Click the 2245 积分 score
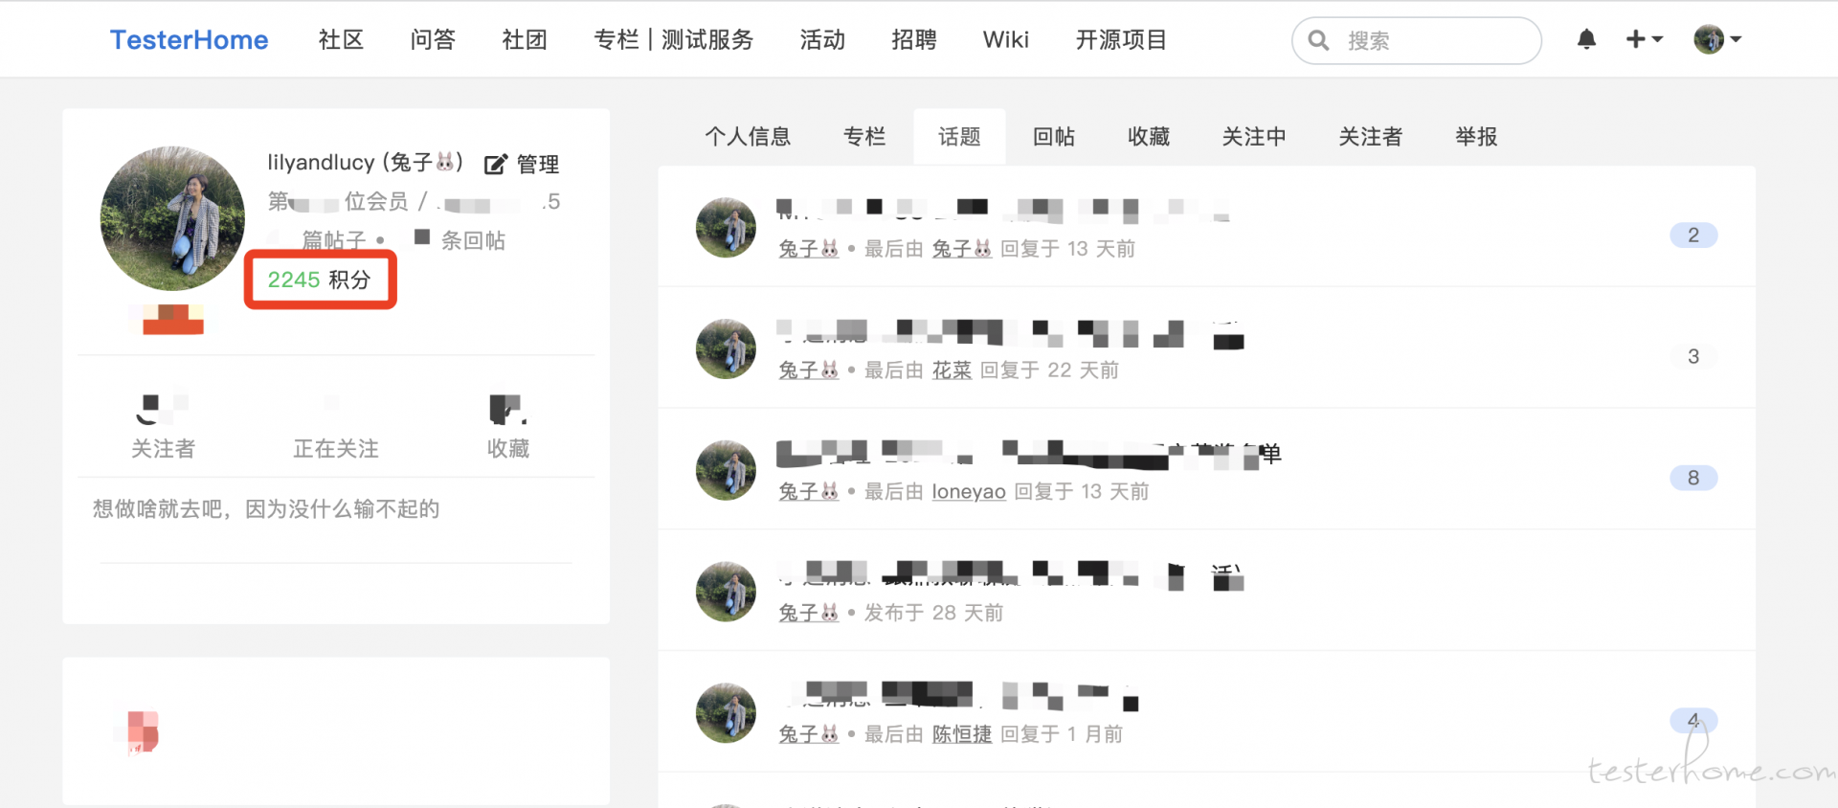This screenshot has width=1838, height=808. pyautogui.click(x=319, y=280)
